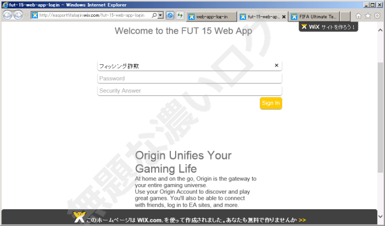Click the yellow Sign In button
Image resolution: width=385 pixels, height=226 pixels.
(271, 103)
